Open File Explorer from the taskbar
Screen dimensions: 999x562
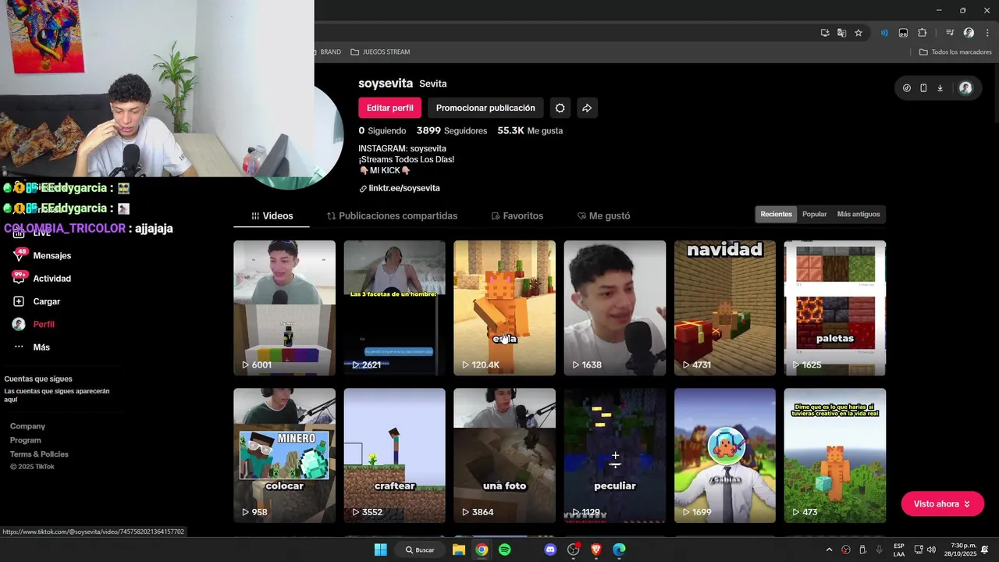pos(459,550)
